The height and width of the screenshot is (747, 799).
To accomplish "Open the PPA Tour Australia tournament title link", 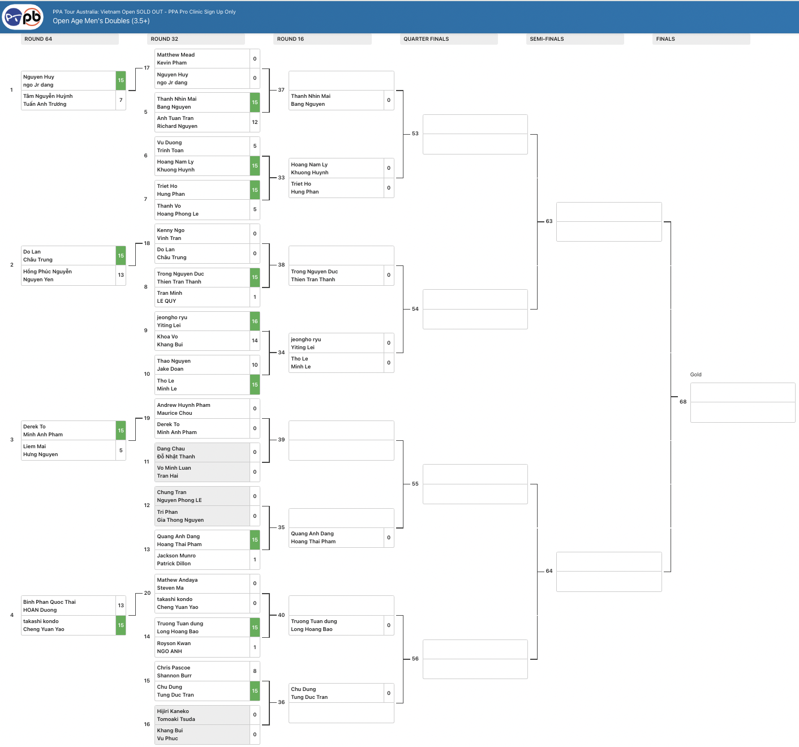I will point(144,11).
